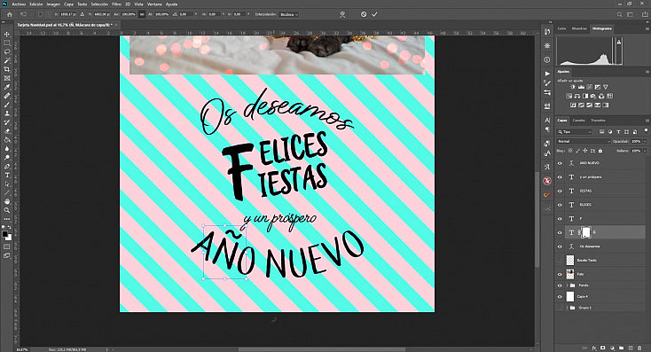Open the Filtro menu
651x352 pixels.
117,4
